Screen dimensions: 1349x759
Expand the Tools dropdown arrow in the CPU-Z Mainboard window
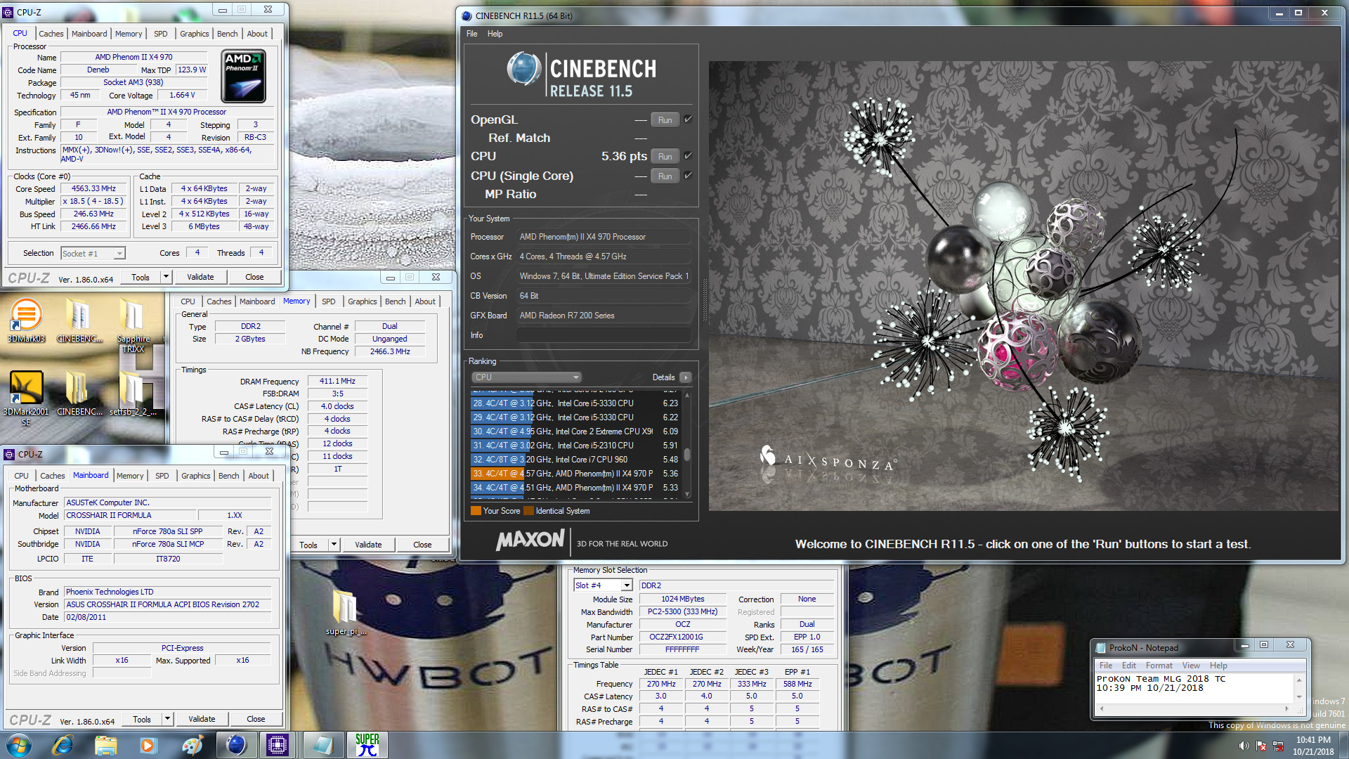(167, 719)
